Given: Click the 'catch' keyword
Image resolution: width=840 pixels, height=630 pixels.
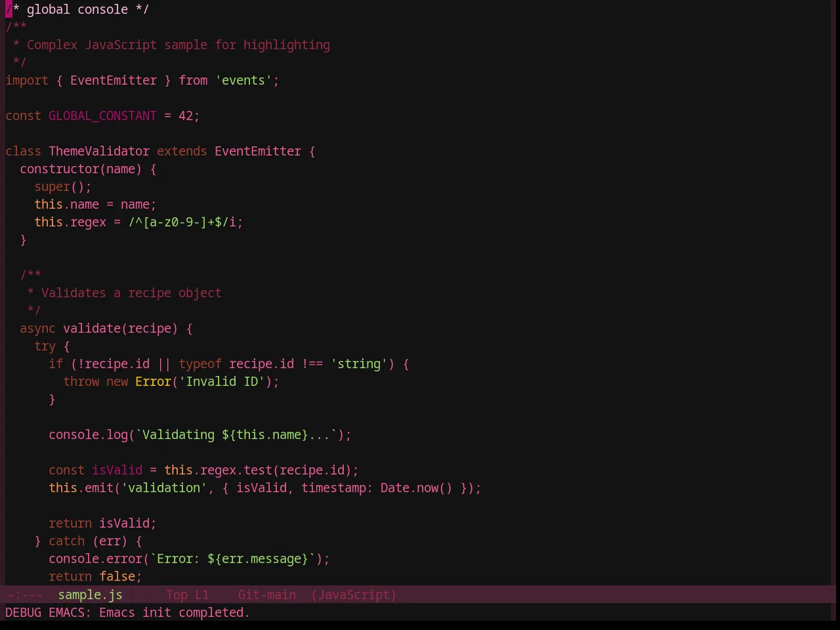Looking at the screenshot, I should pos(66,541).
